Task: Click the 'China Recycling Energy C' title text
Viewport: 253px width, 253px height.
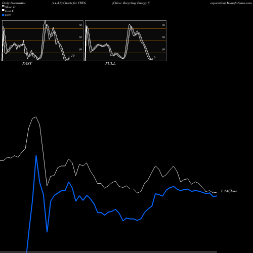Action: 131,3
